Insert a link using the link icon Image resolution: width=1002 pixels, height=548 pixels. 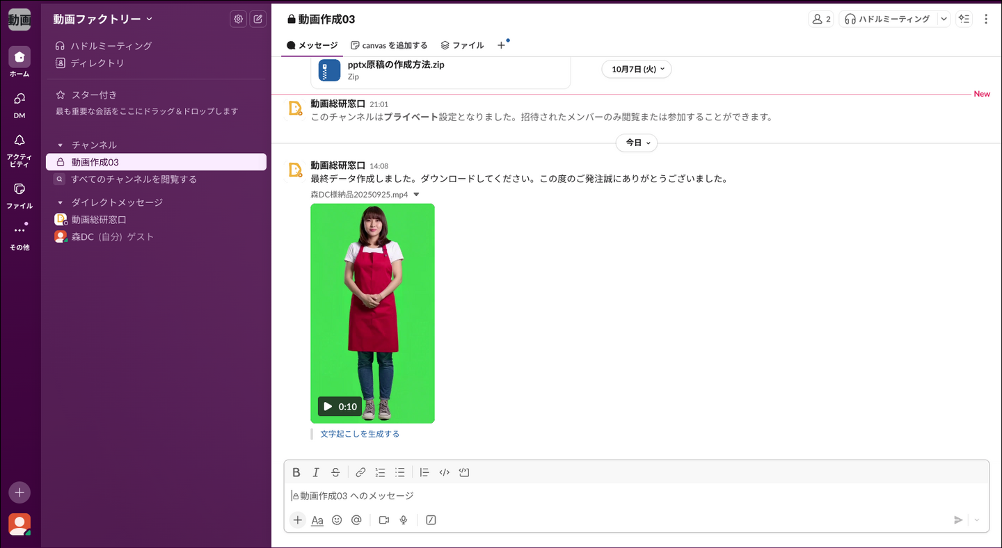click(360, 472)
